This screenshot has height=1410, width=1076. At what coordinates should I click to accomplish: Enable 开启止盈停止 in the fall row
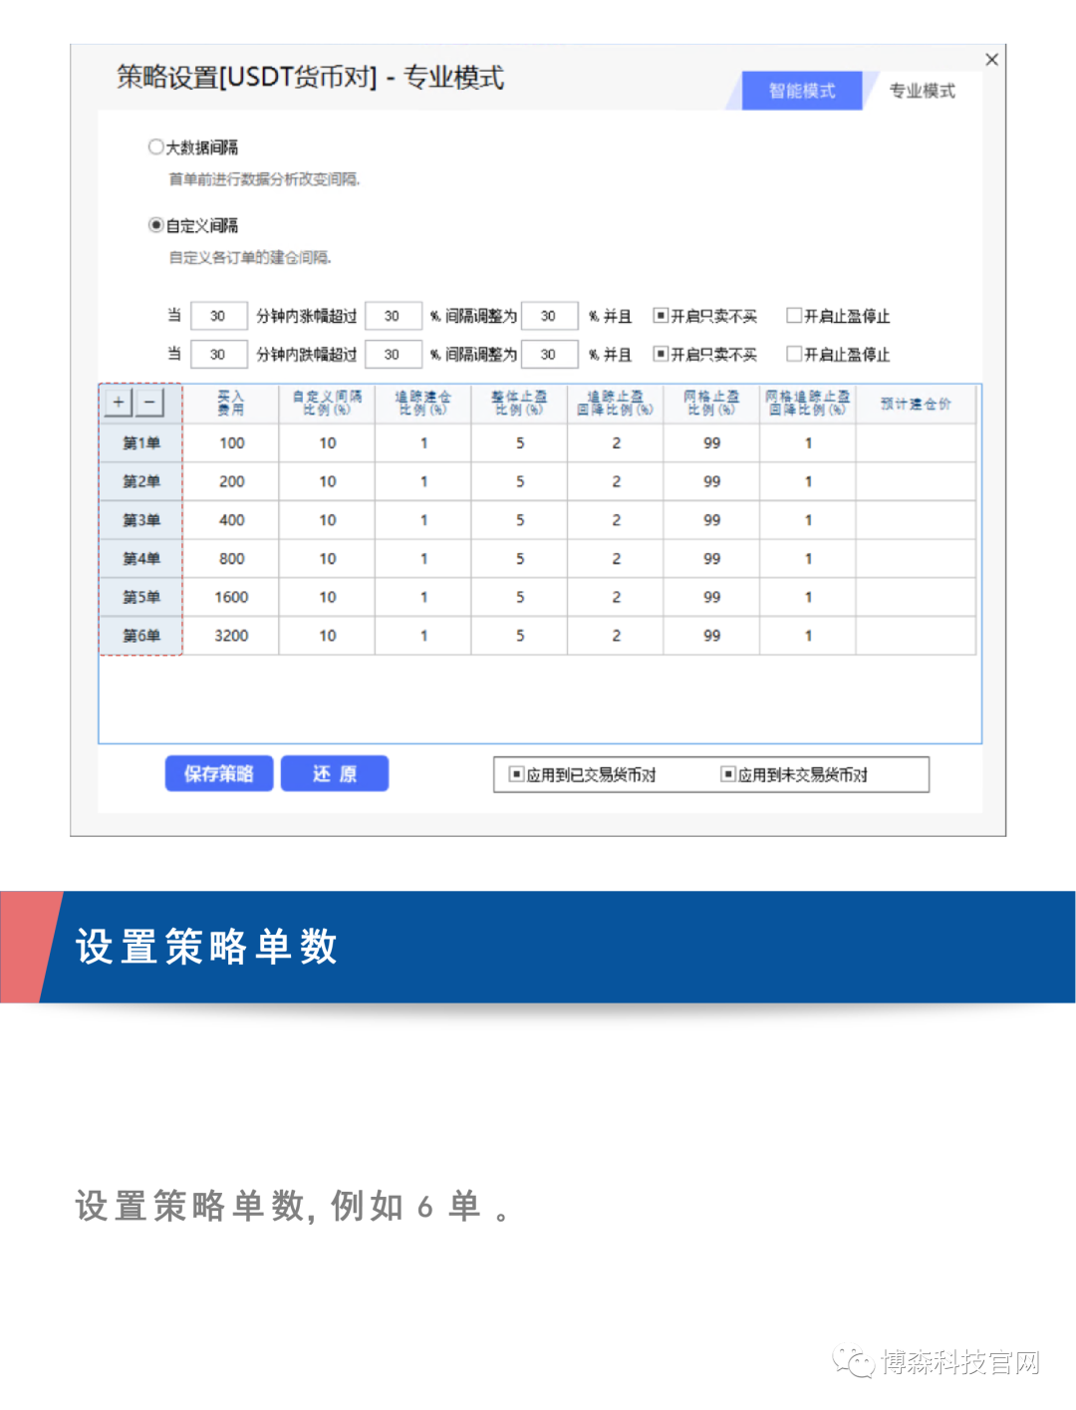click(794, 354)
